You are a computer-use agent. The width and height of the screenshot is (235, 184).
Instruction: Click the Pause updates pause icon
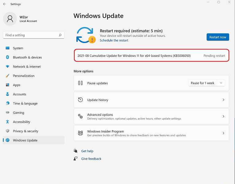click(x=80, y=83)
